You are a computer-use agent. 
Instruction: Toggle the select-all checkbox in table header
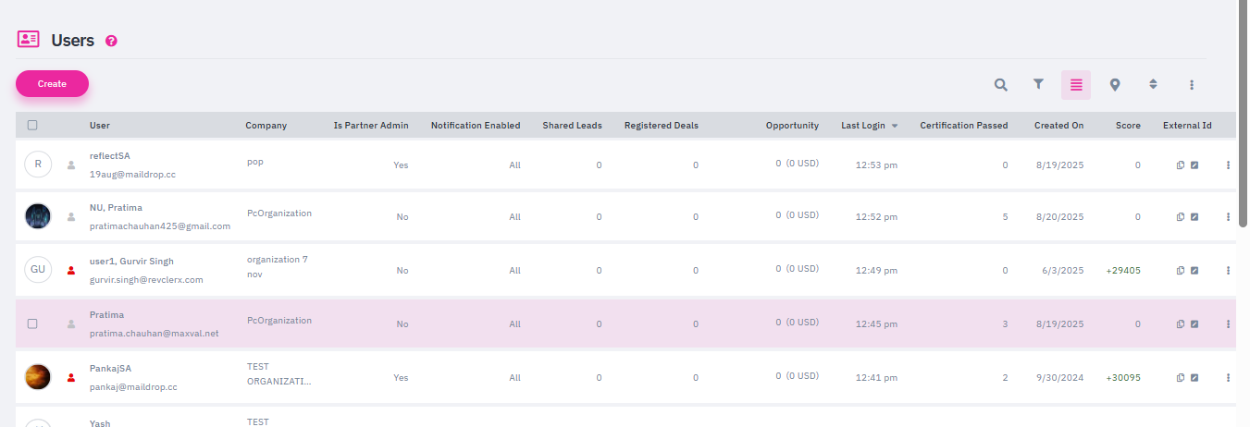pyautogui.click(x=32, y=126)
